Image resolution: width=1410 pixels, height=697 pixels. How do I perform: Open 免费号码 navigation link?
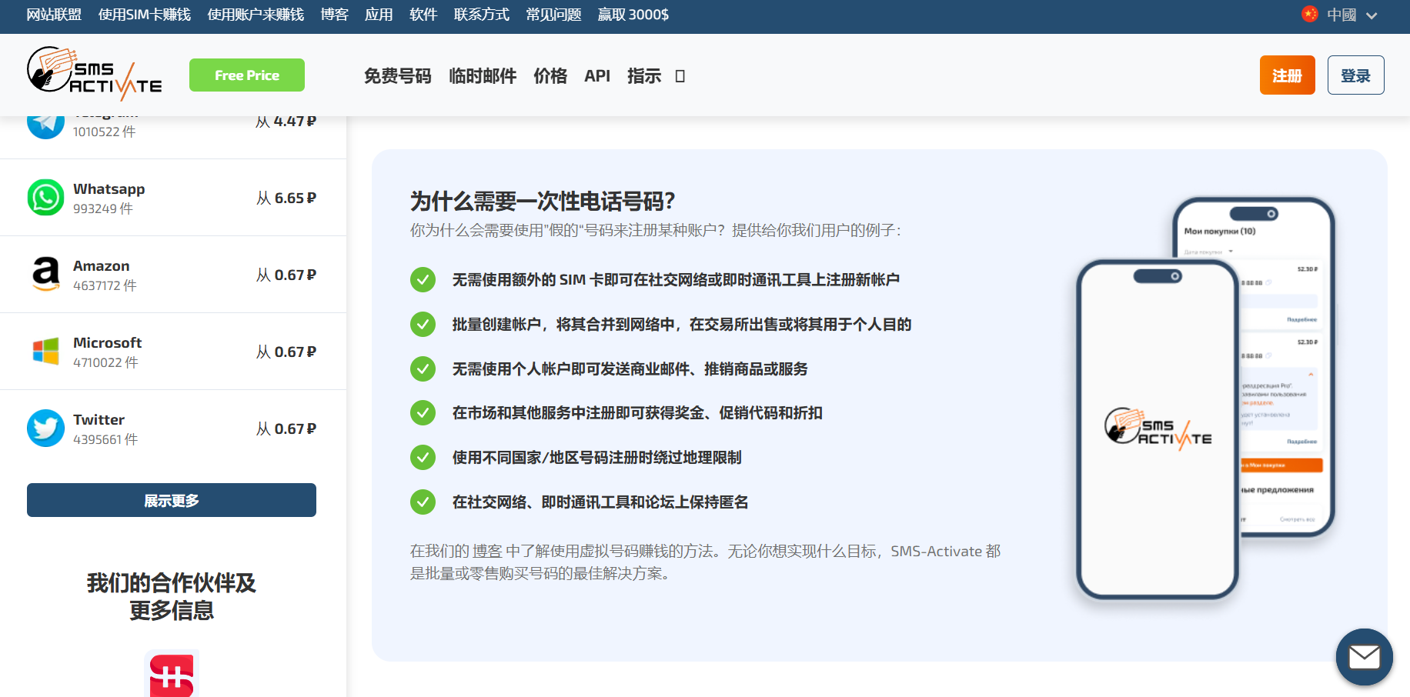tap(398, 76)
